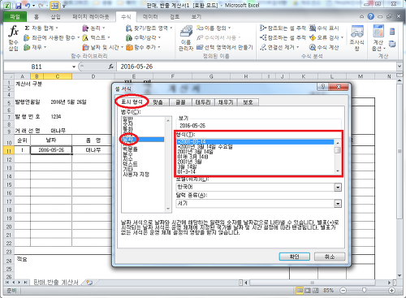Open Use in Formula (수식에서 사용) dropdown
Screen dimensions: 406x298
pos(218,37)
